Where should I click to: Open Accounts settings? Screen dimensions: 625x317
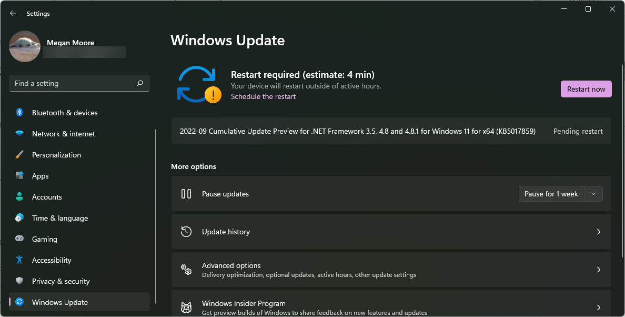[x=79, y=197]
